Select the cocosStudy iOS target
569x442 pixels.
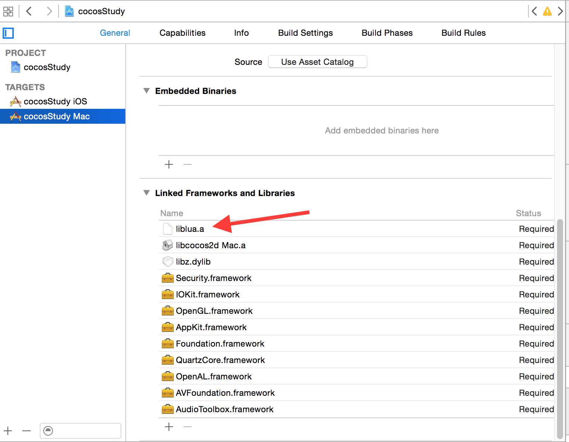(63, 101)
